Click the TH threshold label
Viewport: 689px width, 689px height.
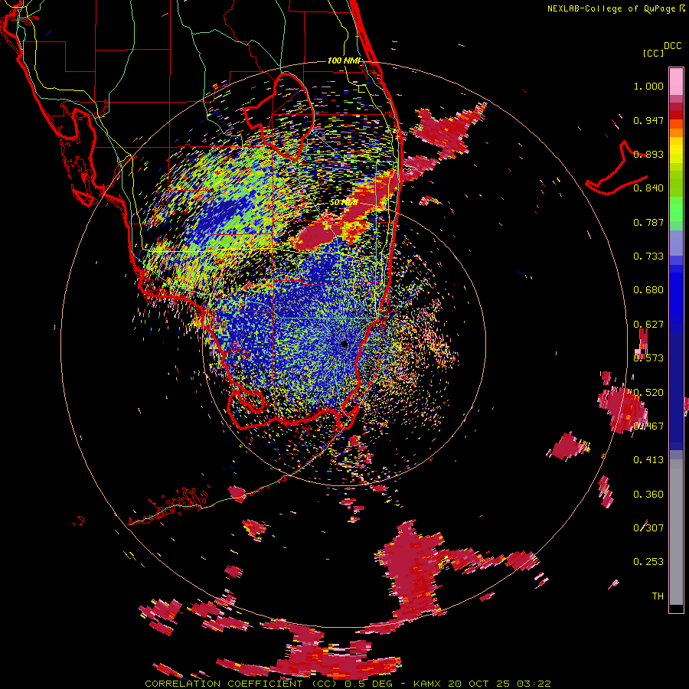click(658, 596)
